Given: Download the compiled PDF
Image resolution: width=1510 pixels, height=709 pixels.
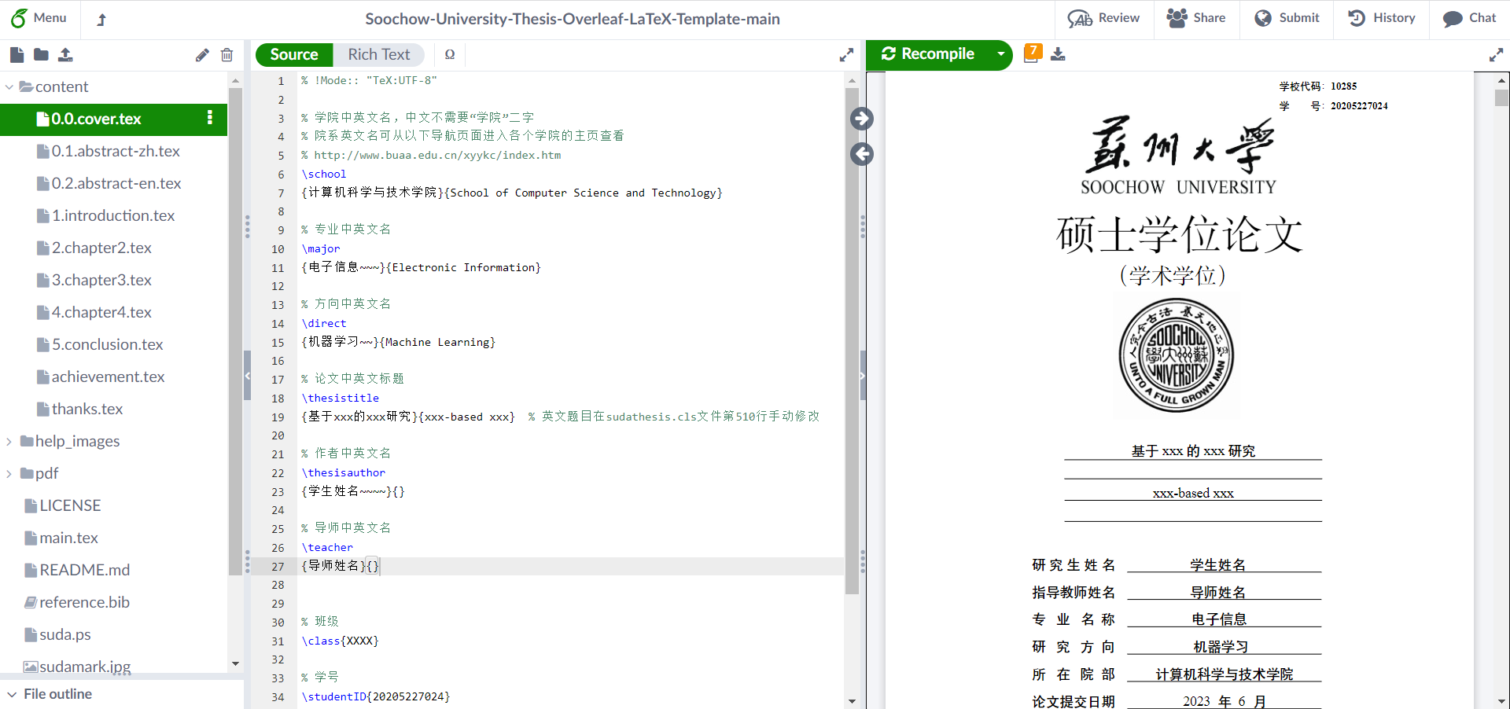Looking at the screenshot, I should [x=1058, y=54].
